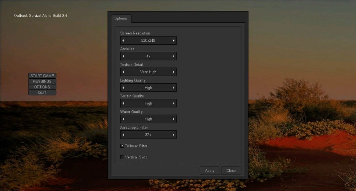
Task: Apply the graphics settings
Action: (x=210, y=170)
